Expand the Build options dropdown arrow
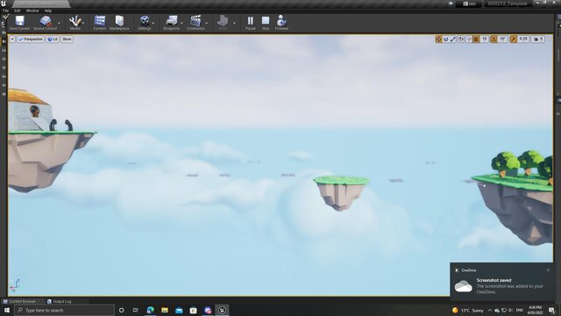This screenshot has height=316, width=561. point(234,23)
